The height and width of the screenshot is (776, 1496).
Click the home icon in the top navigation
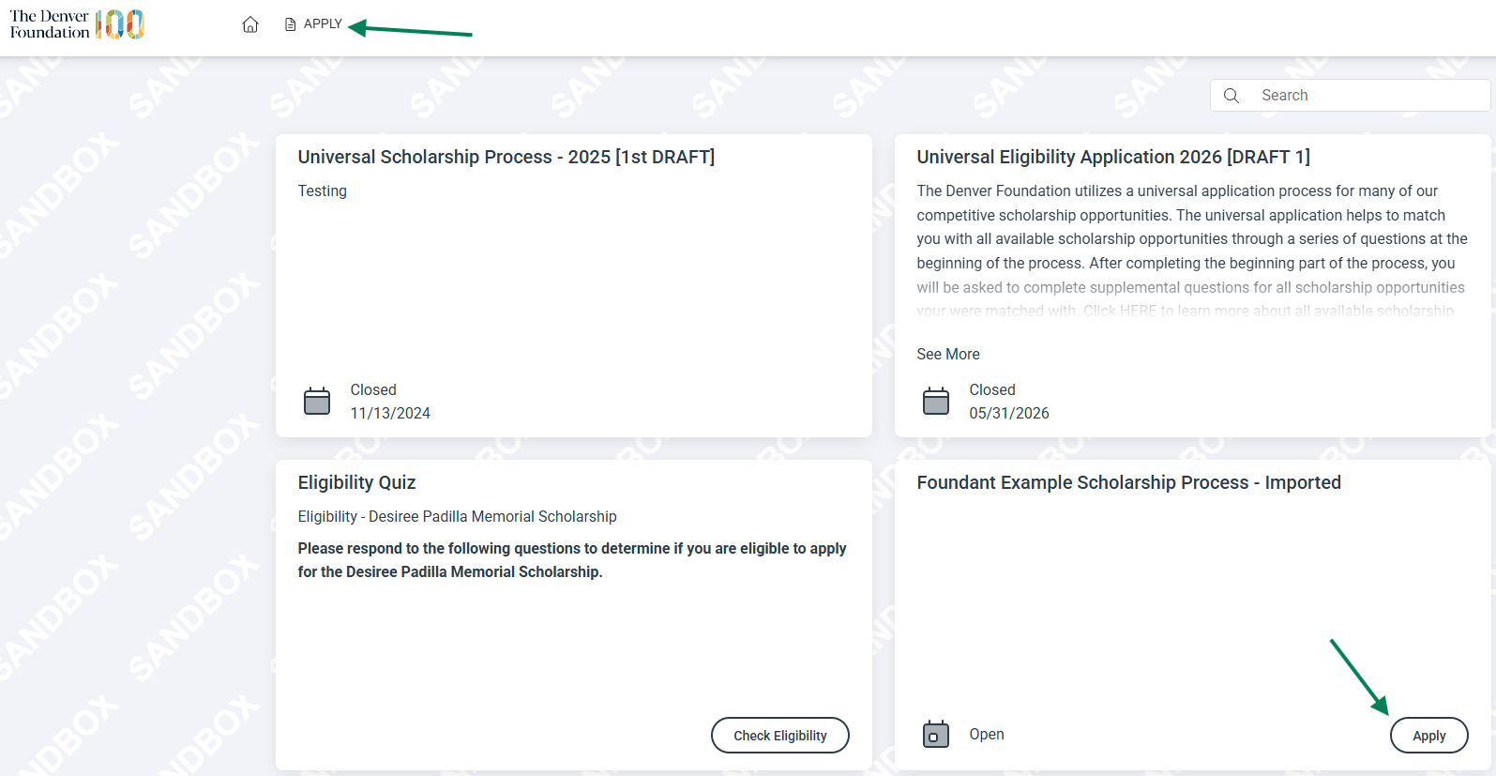[250, 24]
